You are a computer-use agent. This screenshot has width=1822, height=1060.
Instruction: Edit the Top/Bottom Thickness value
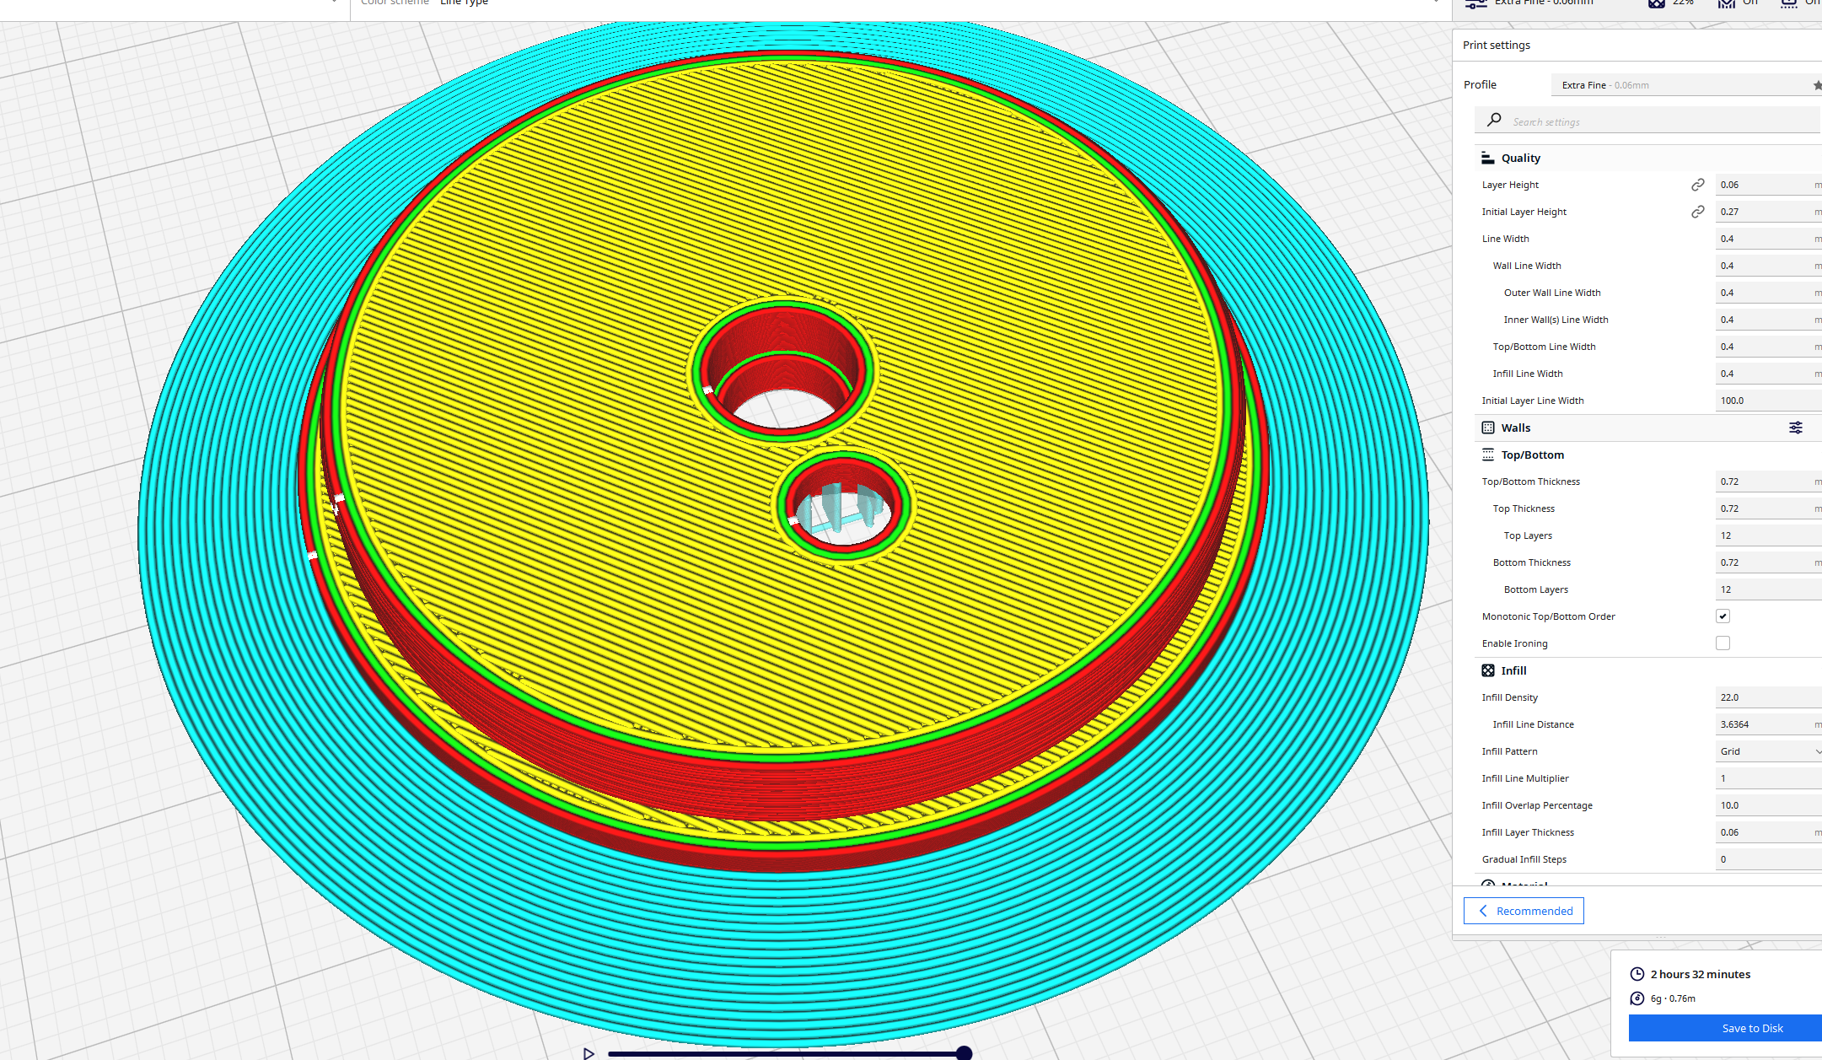(1769, 482)
